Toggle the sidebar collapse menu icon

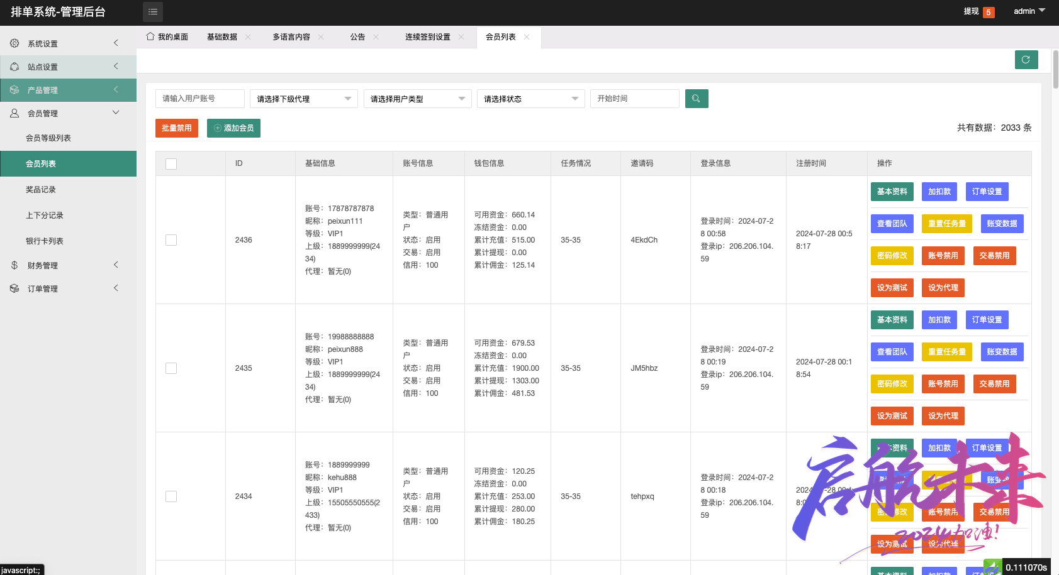[x=152, y=12]
